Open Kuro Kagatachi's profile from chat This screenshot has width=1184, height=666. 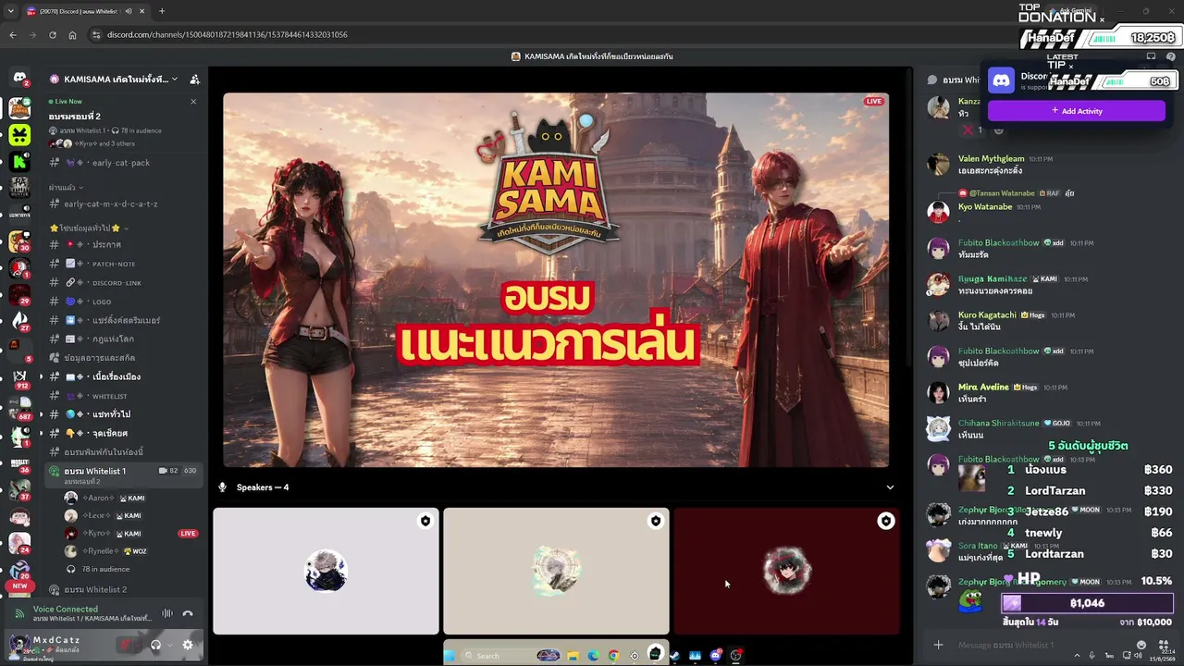[987, 314]
